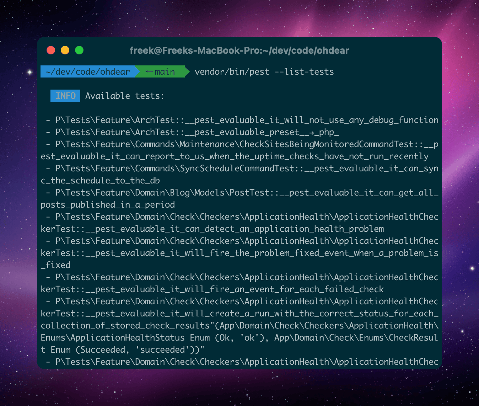Viewport: 479px width, 406px height.
Task: Click the Enum (Succeeded, 'succeeded') line
Action: 123,350
